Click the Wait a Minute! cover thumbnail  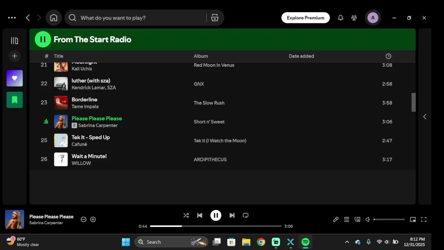point(61,159)
